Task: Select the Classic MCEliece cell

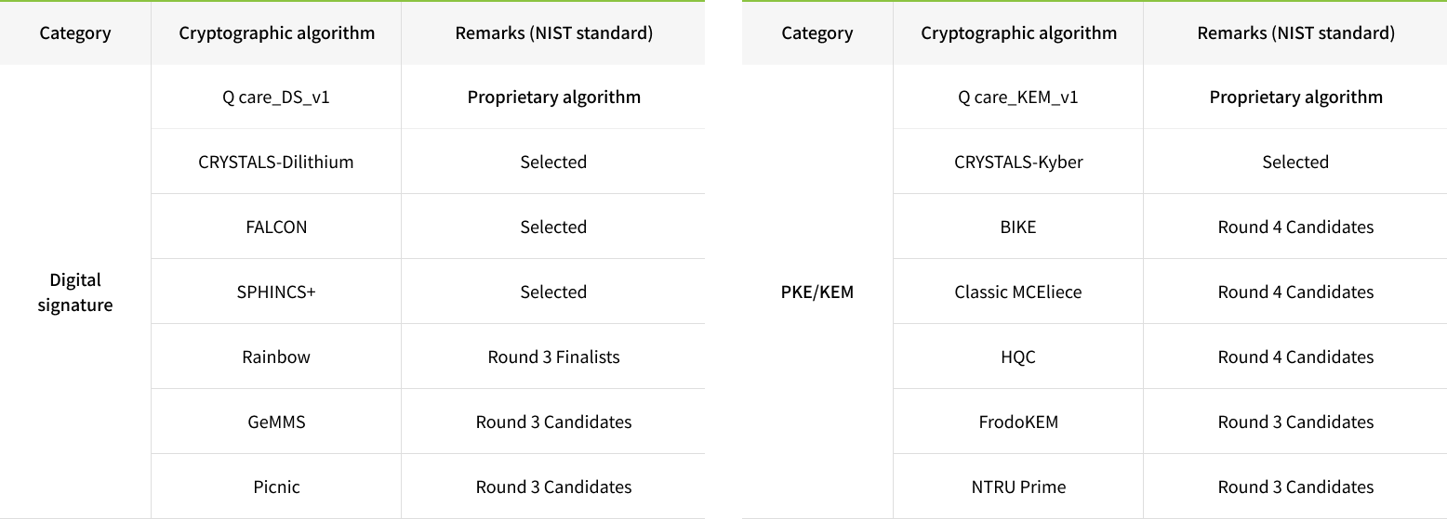Action: 1018,292
